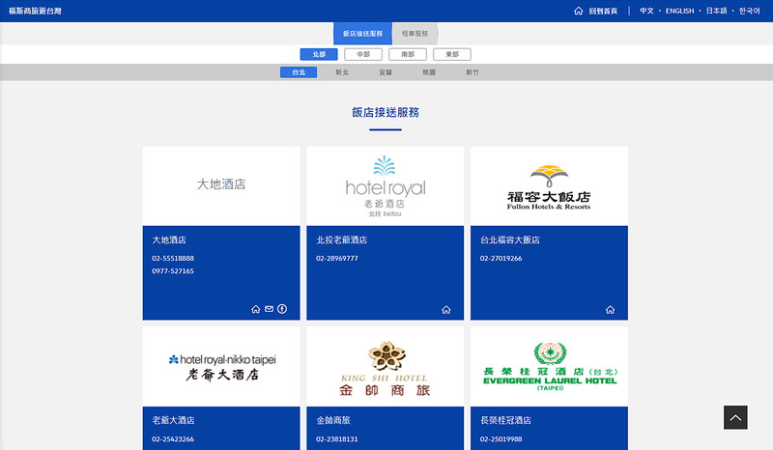773x450 pixels.
Task: Click the Evergreen Laurel Hotel logo
Action: [x=549, y=367]
